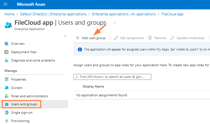Click the Owners people icon
The image size is (210, 124).
[x=7, y=88]
